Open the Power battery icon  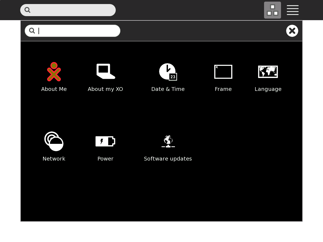pyautogui.click(x=105, y=141)
